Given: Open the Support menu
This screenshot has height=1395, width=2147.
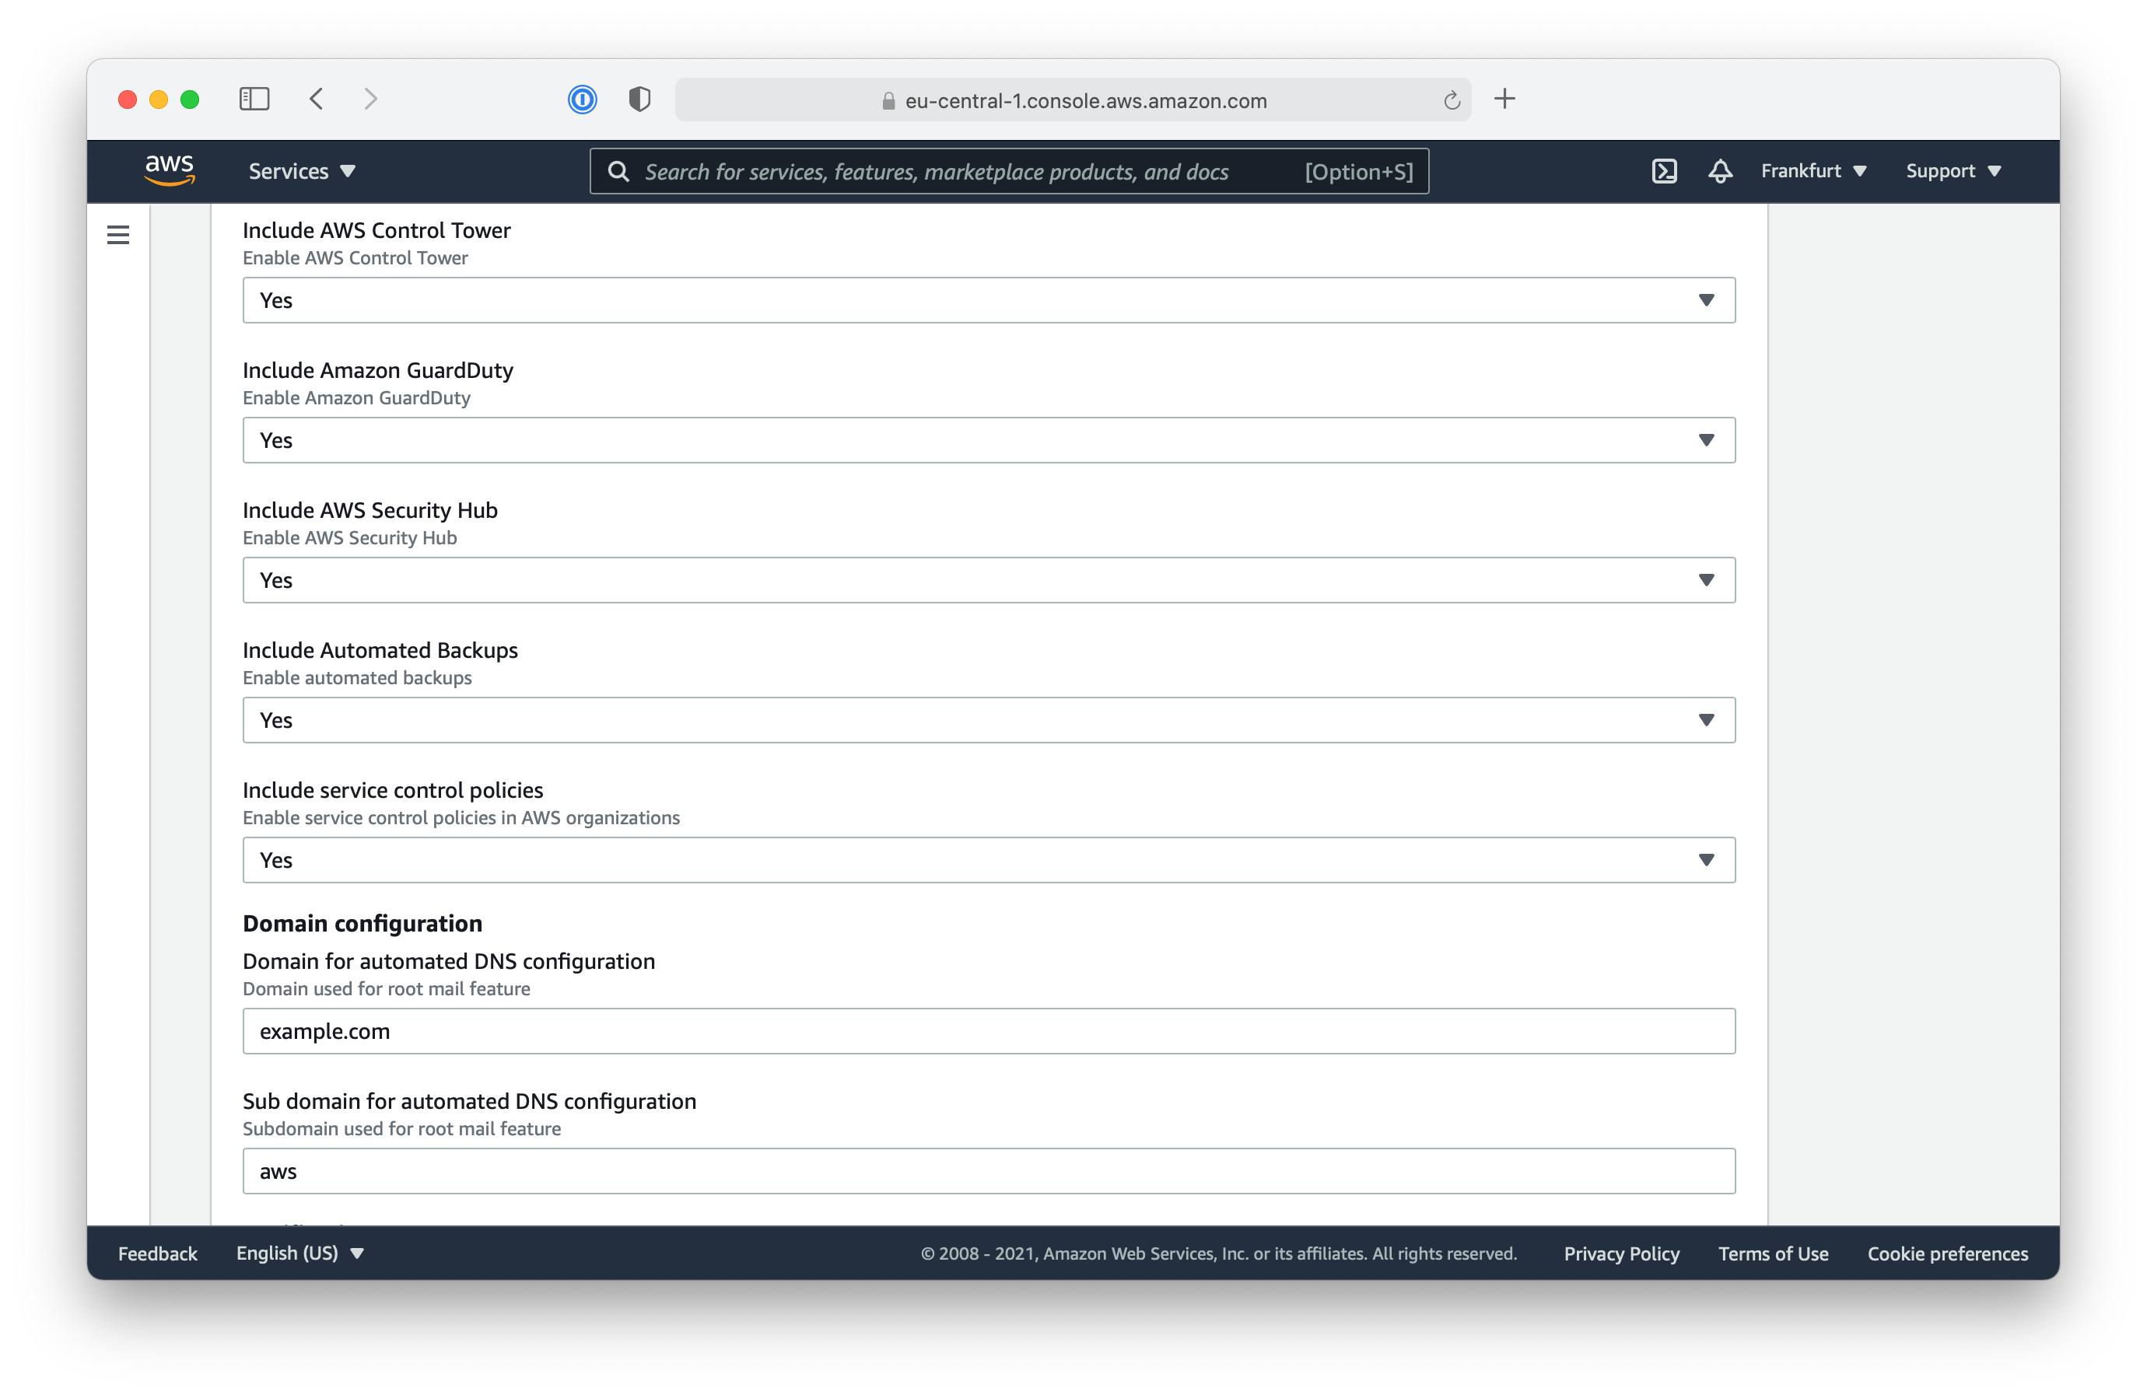Looking at the screenshot, I should [1953, 170].
